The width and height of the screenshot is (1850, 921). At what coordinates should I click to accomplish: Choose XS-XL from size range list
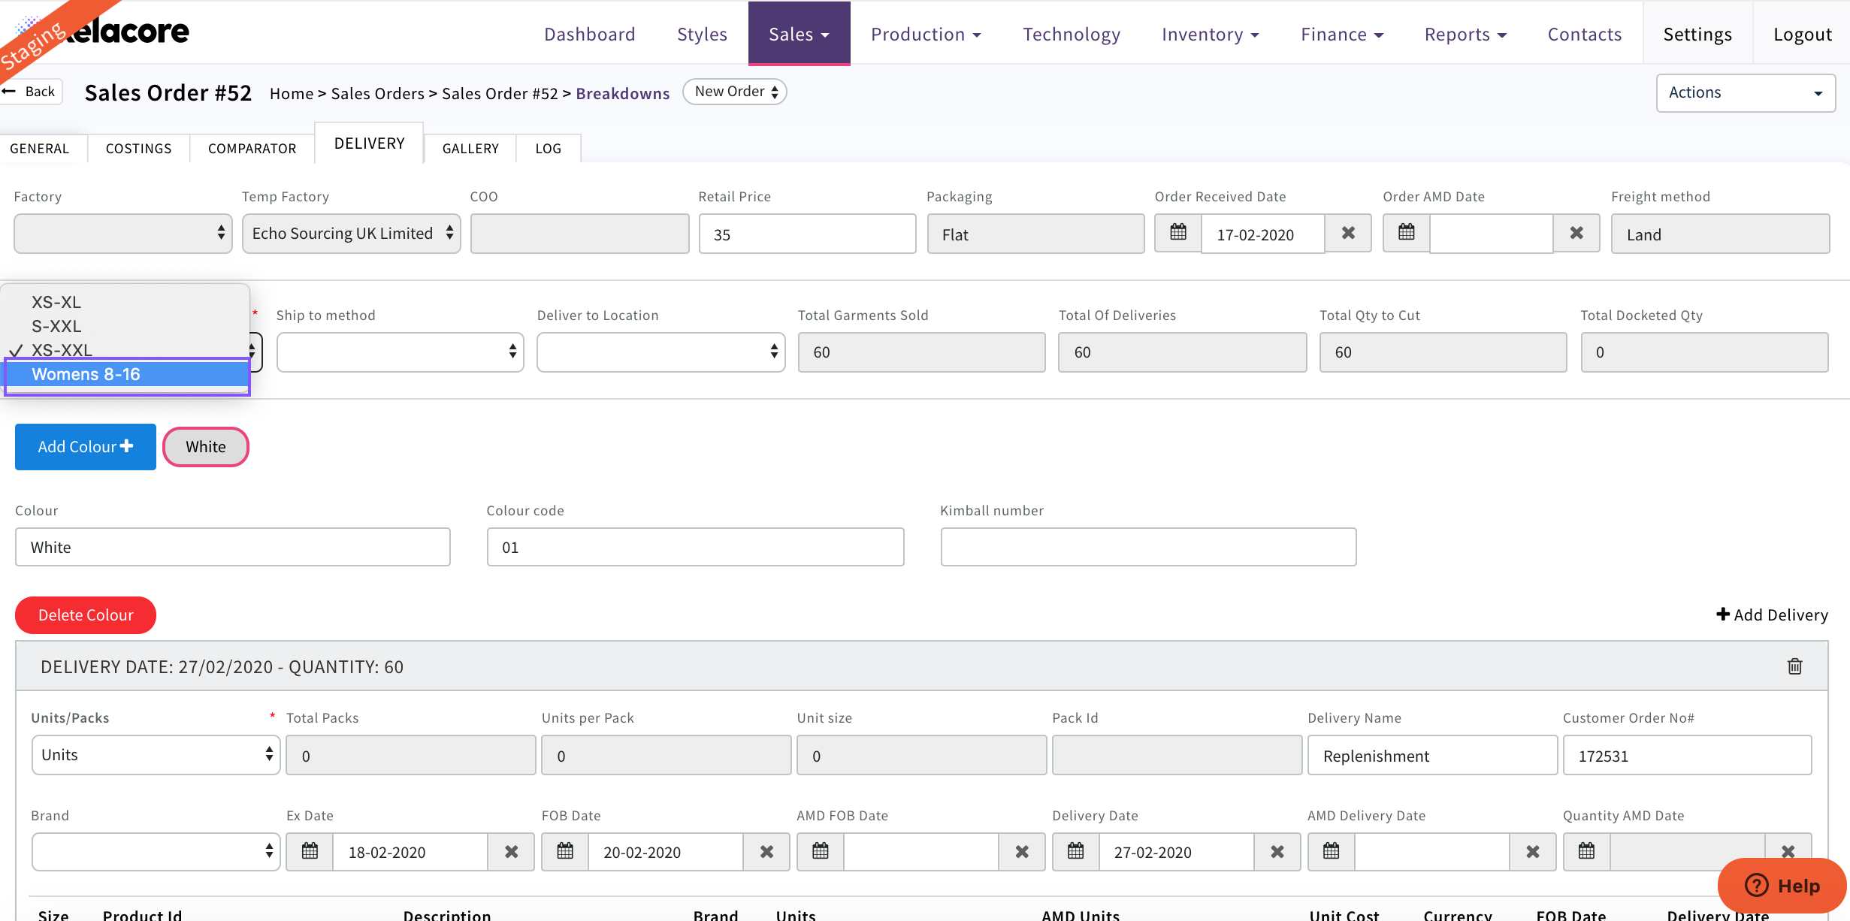pos(56,302)
